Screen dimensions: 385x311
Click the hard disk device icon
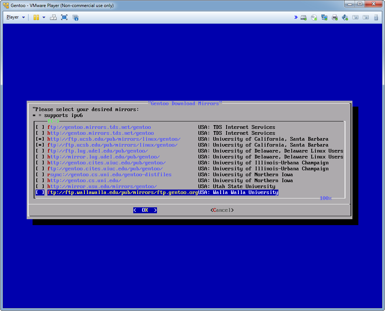coord(304,17)
